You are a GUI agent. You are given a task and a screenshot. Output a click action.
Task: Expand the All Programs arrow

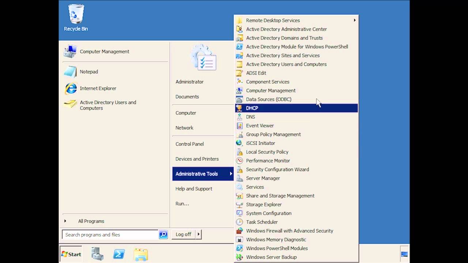tap(65, 221)
